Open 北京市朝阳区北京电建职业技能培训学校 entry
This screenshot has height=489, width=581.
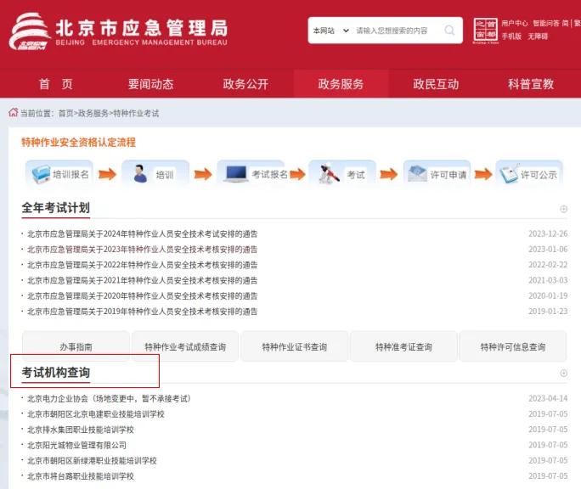pos(96,414)
